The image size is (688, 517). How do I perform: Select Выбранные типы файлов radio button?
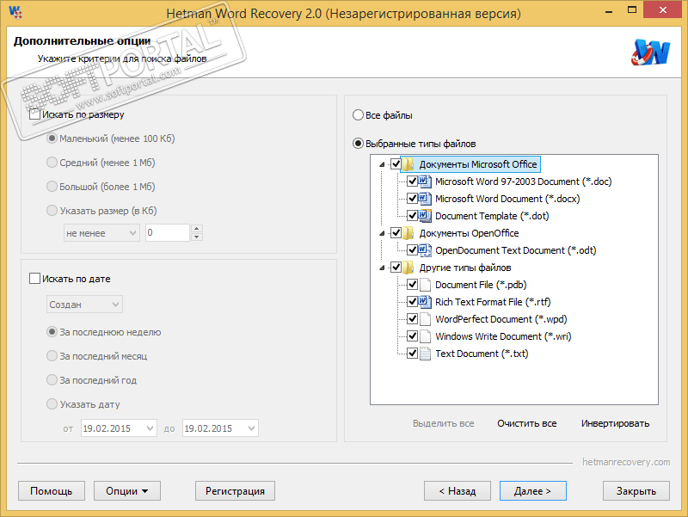pos(358,144)
